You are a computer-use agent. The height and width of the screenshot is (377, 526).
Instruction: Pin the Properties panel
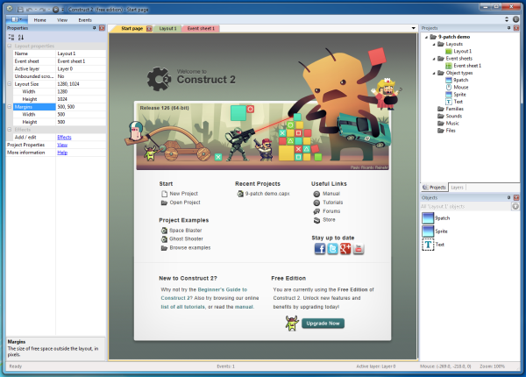95,28
